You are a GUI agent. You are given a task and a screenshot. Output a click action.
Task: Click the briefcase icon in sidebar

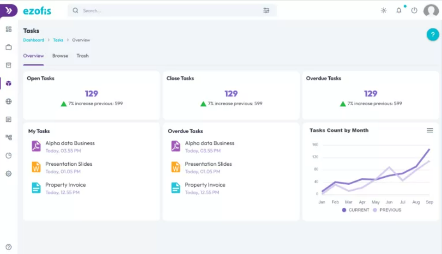pos(8,47)
